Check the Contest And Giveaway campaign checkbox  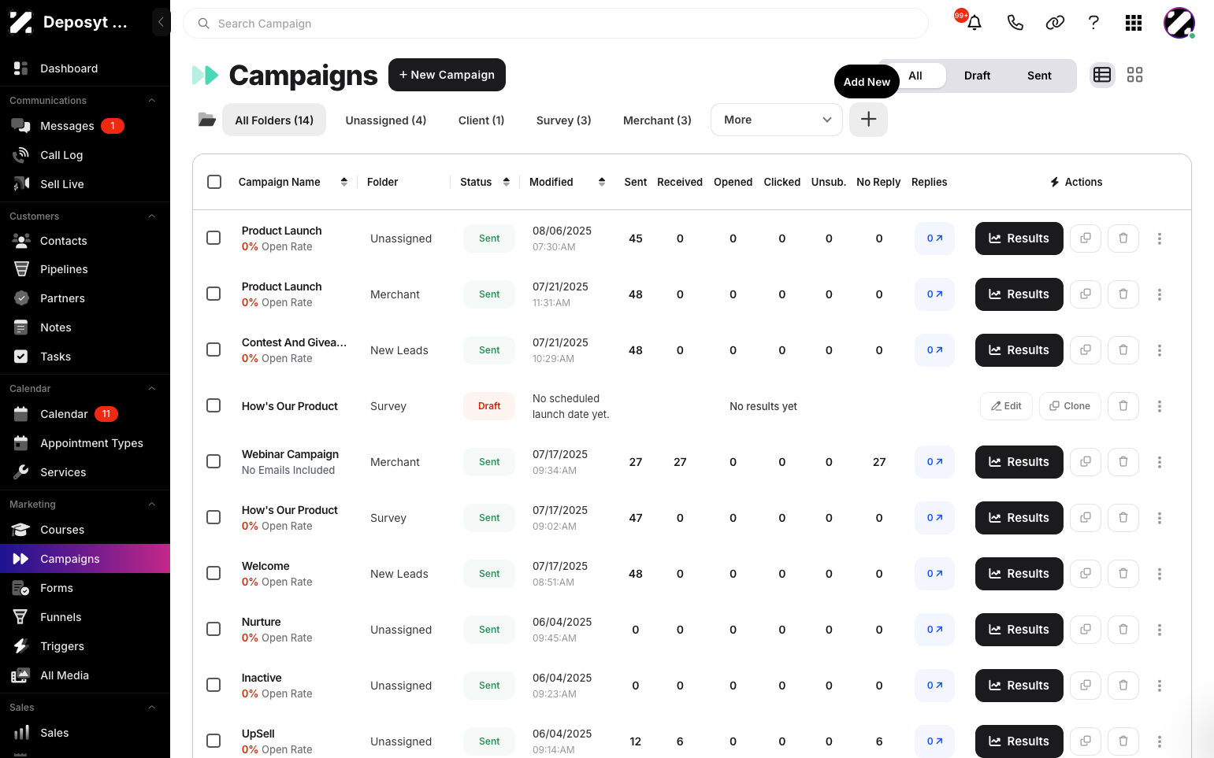pos(213,349)
